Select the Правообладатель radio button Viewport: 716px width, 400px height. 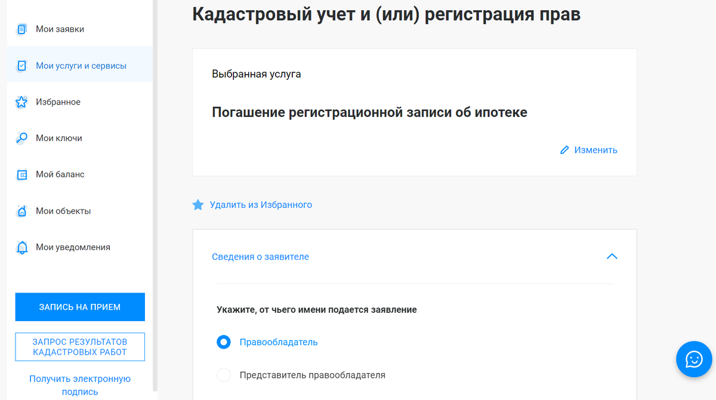coord(223,342)
